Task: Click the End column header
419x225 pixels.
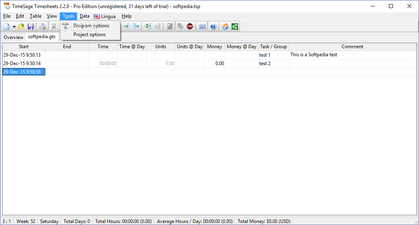Action: (67, 47)
